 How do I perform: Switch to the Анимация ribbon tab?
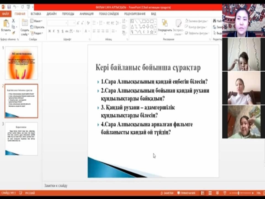pyautogui.click(x=86, y=14)
